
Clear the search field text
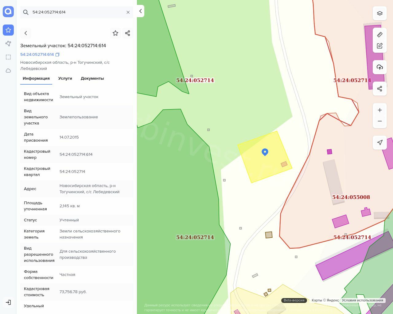click(128, 12)
